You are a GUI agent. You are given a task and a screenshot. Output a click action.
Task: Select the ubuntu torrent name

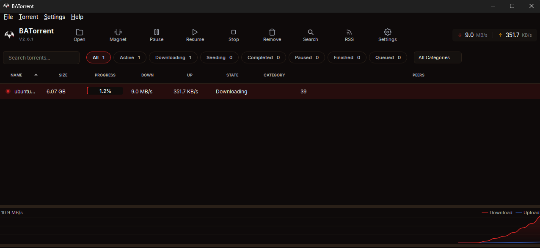[25, 91]
